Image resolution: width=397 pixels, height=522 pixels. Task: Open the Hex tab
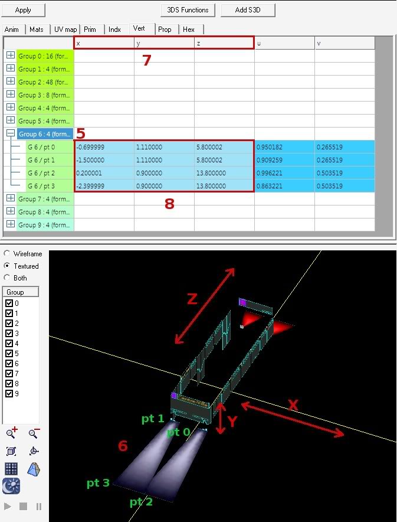pos(189,29)
